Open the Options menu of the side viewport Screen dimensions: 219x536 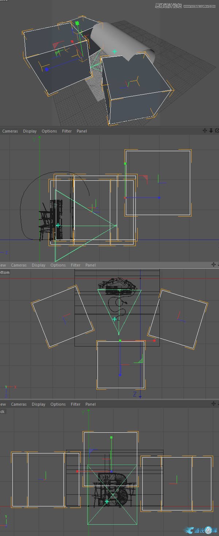point(49,131)
